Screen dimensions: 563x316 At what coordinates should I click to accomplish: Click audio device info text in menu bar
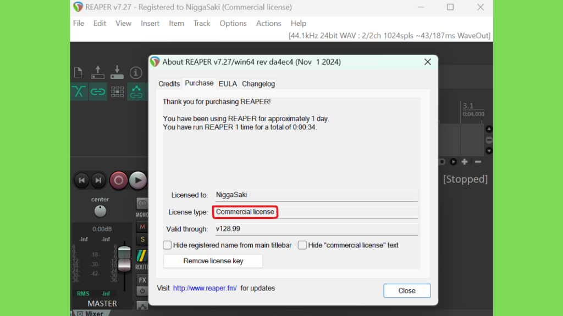[x=389, y=36]
